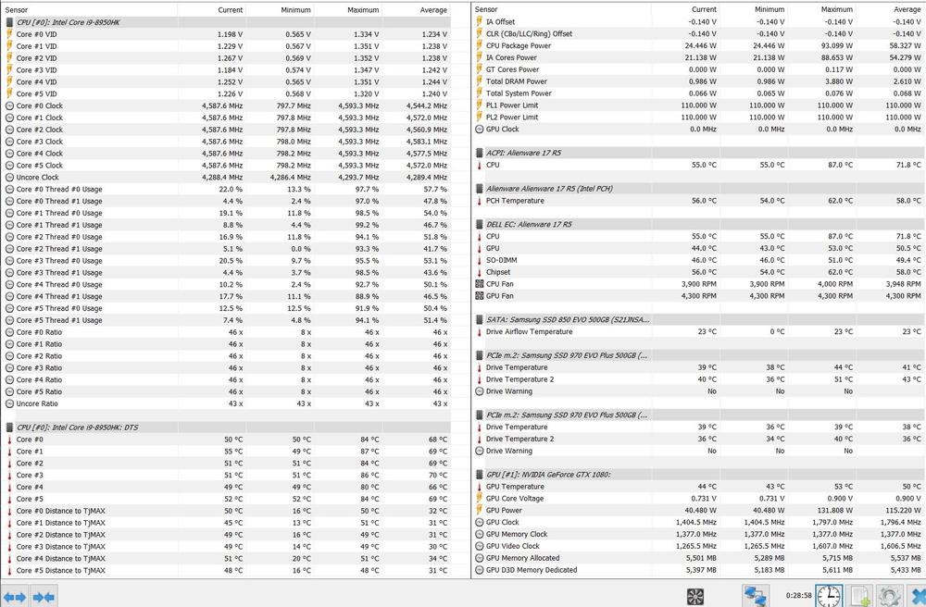Start logging with the log file icon
The image size is (926, 607).
coord(860,597)
